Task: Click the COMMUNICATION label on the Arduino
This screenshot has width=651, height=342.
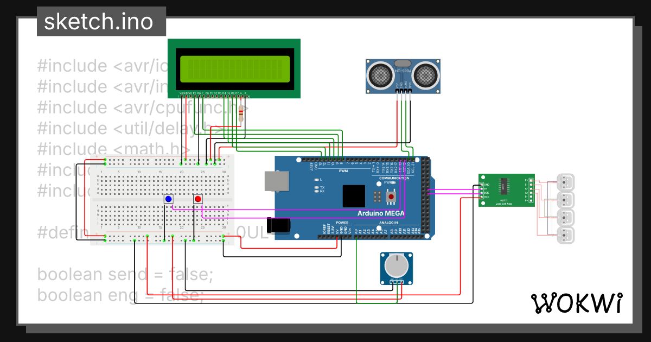Action: tap(394, 178)
